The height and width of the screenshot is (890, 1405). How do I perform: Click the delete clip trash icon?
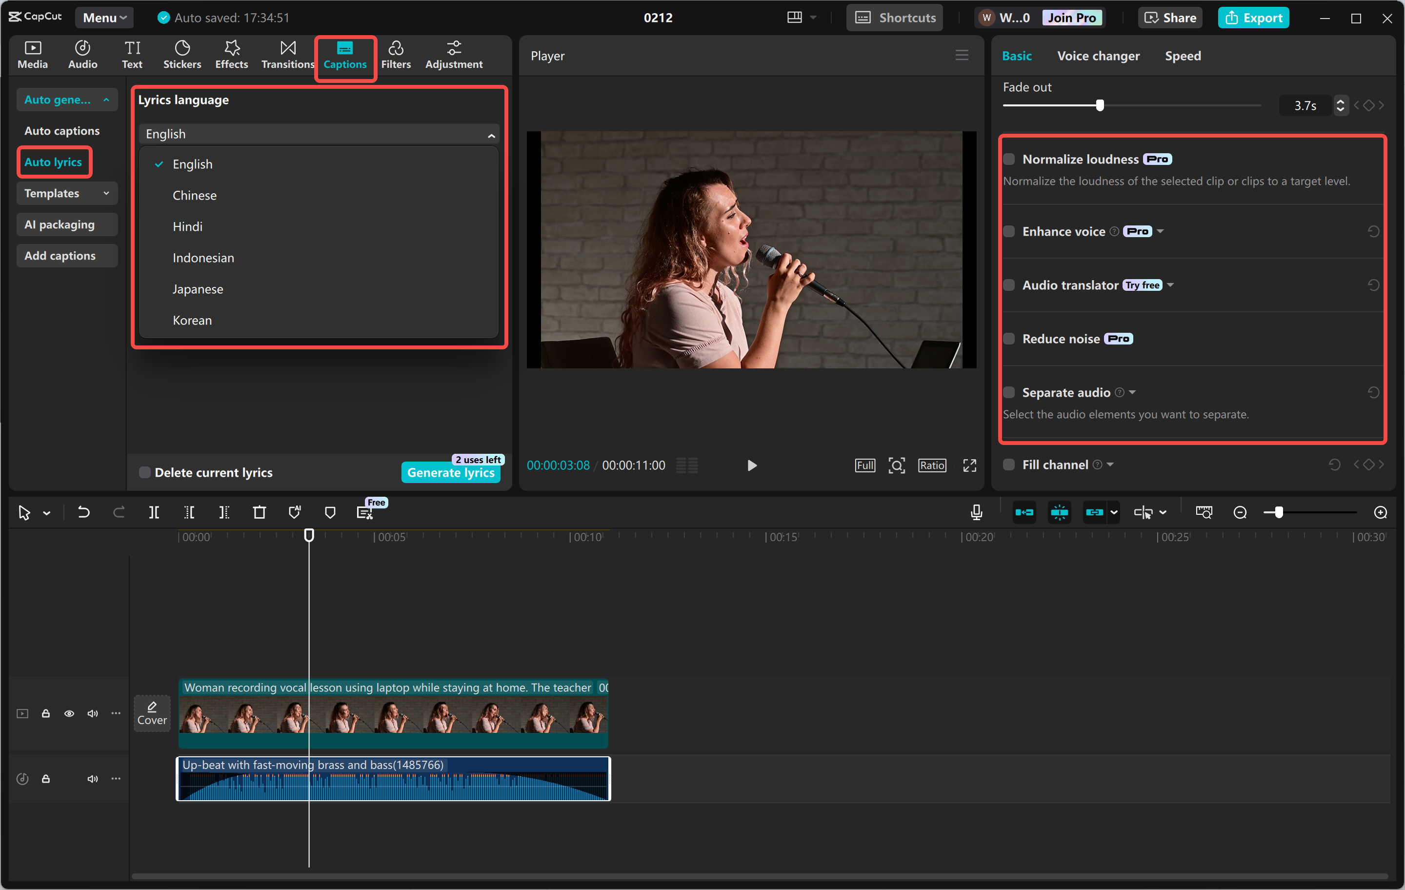pos(260,512)
